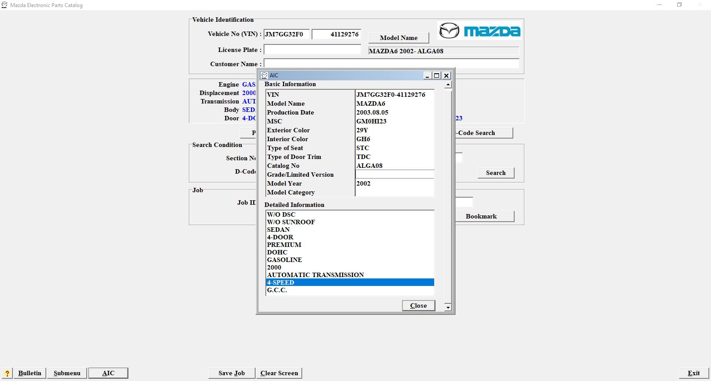
Task: Click Production Date value 2003.08.05
Action: (x=395, y=112)
